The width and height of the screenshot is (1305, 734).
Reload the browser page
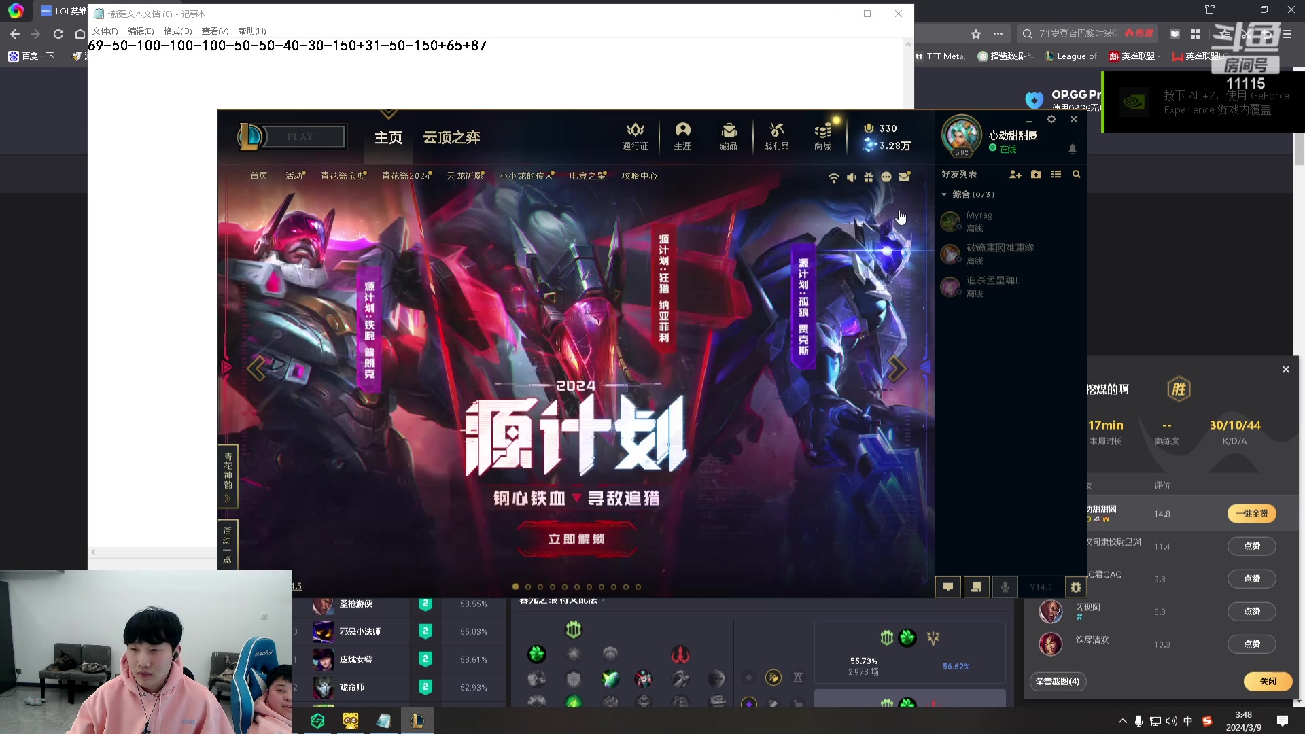[58, 34]
